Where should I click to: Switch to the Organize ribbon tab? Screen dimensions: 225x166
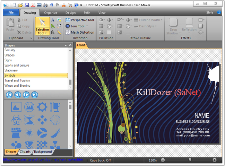pyautogui.click(x=51, y=13)
